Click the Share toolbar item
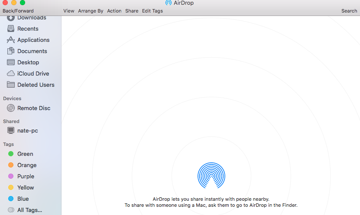Viewport: 360px width, 215px height. 132,11
